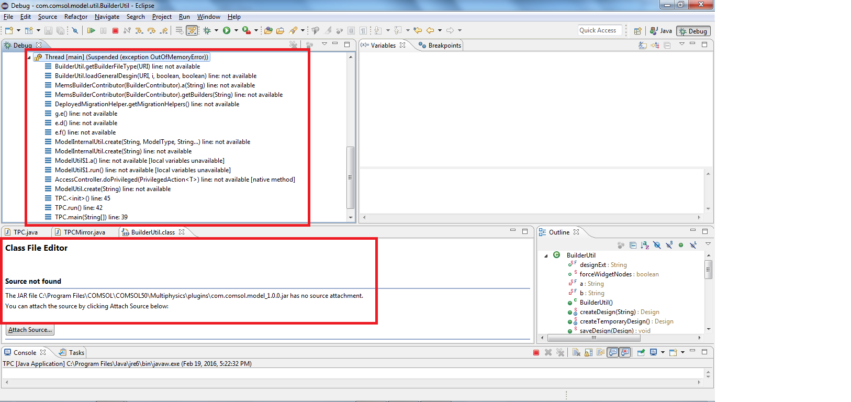Open the File menu
The image size is (851, 402).
pyautogui.click(x=8, y=17)
